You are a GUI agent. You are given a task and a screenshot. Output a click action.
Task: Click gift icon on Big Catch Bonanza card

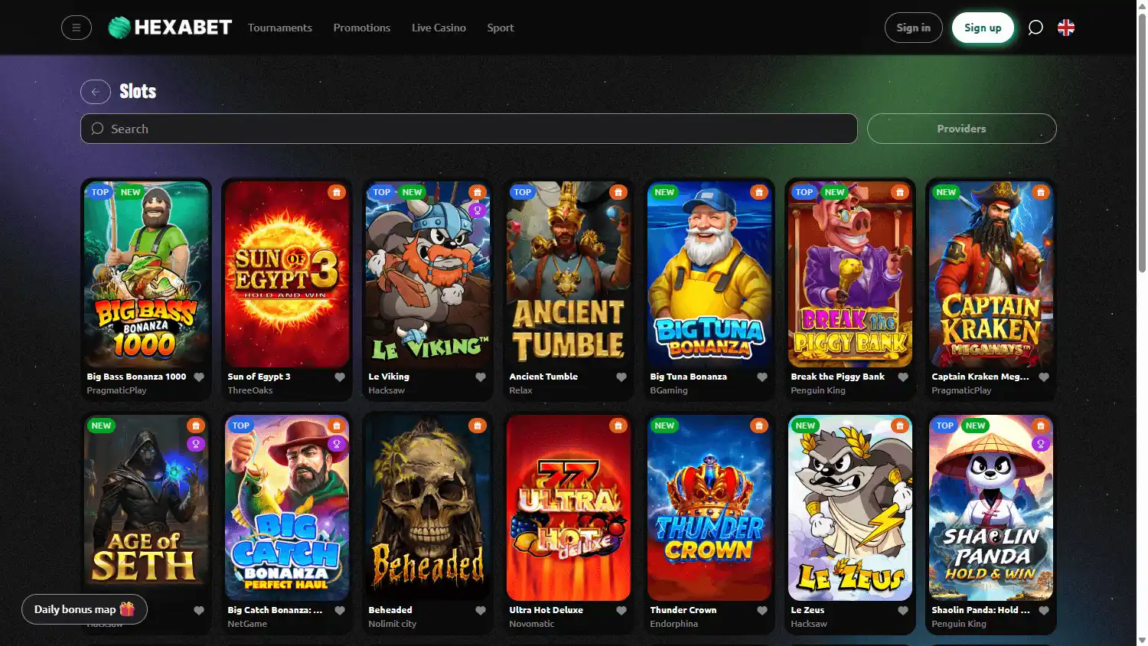tap(337, 426)
